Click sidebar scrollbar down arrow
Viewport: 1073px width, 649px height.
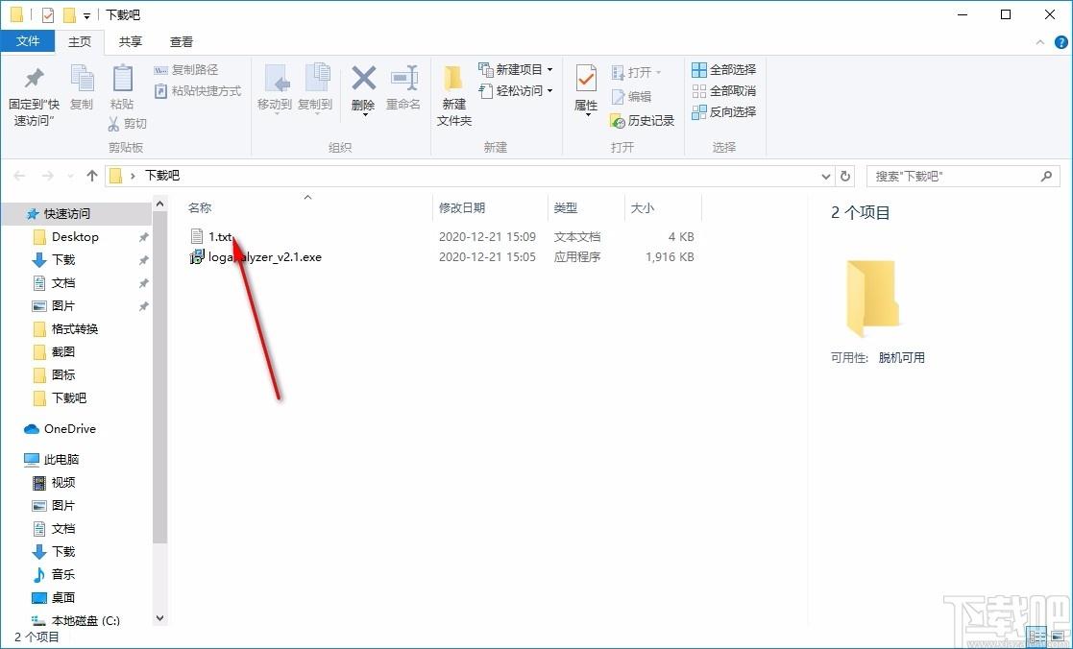[x=160, y=618]
